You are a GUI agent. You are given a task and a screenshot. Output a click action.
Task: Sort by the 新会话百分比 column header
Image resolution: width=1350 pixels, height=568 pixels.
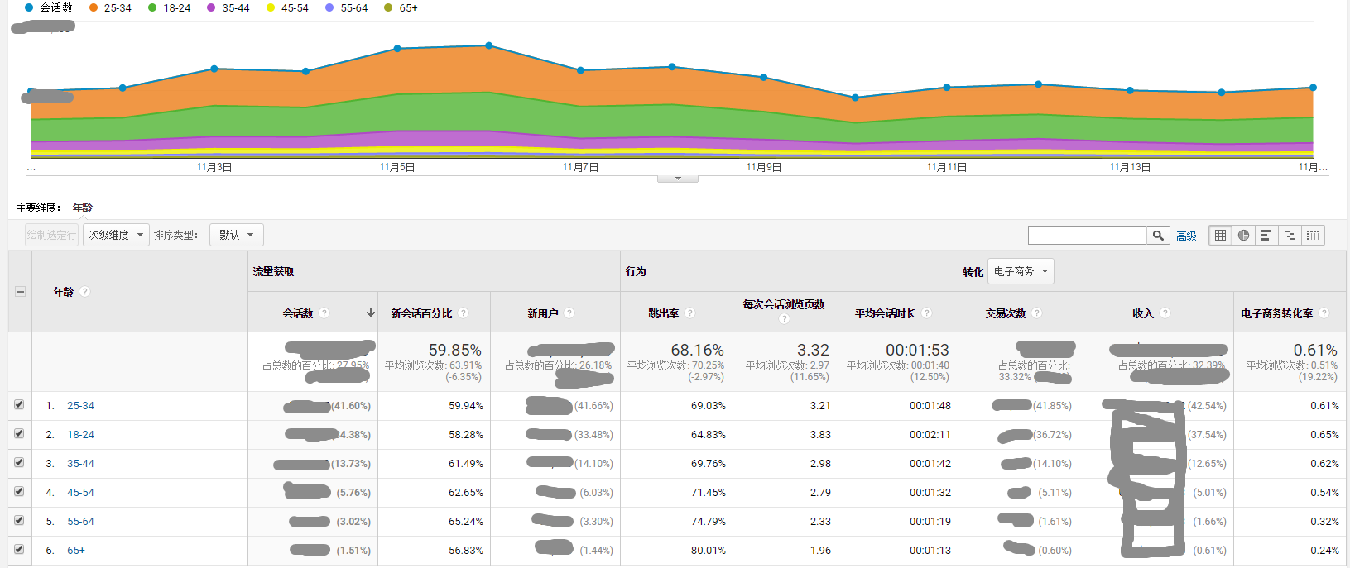click(421, 313)
